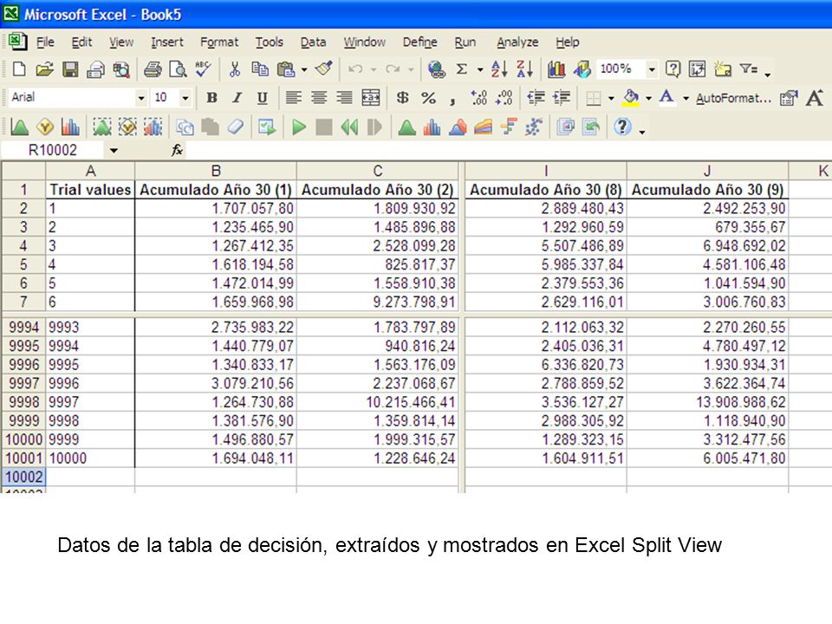The width and height of the screenshot is (832, 624).
Task: Launch the Chart Wizard icon
Action: pyautogui.click(x=556, y=69)
